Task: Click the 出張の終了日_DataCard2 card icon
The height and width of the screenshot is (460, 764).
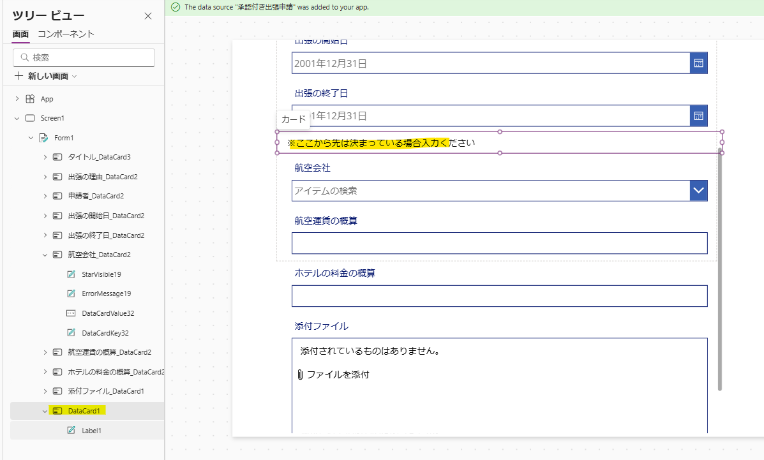Action: pyautogui.click(x=57, y=235)
